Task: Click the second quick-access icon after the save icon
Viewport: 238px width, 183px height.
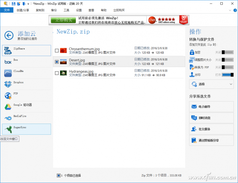Action: (x=19, y=3)
